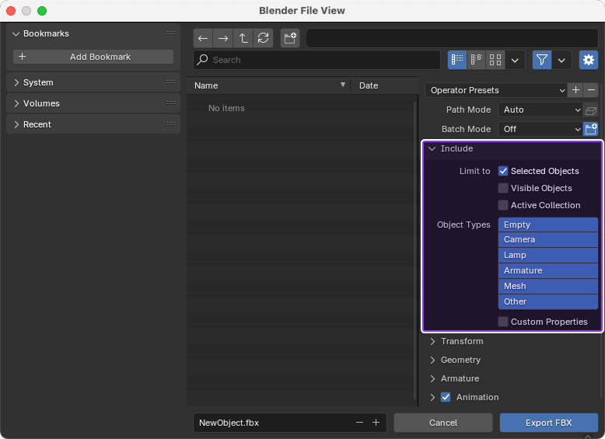Click search magnifier icon
This screenshot has height=439, width=605.
(202, 60)
